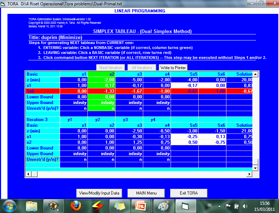Click the red Sx6 basic row label
This screenshot has width=279, height=213.
(43, 91)
